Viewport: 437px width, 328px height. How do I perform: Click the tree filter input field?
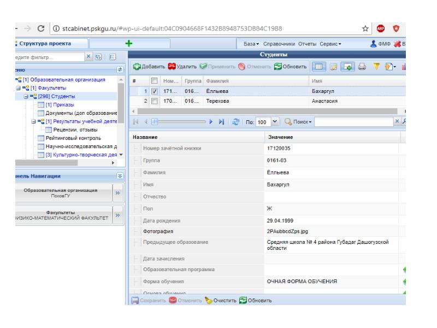(50, 57)
